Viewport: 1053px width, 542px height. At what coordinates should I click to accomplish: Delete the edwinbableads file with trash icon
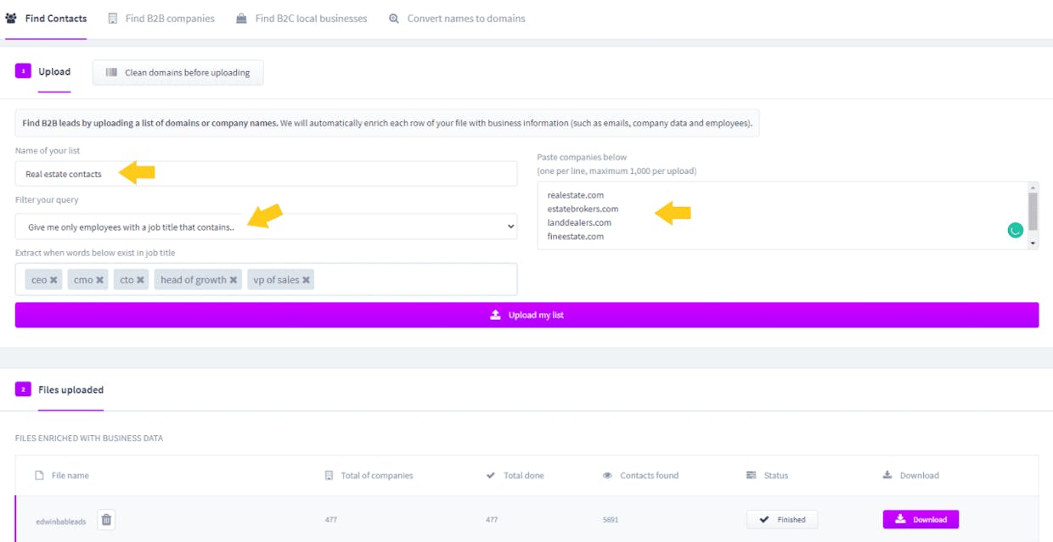[x=106, y=519]
